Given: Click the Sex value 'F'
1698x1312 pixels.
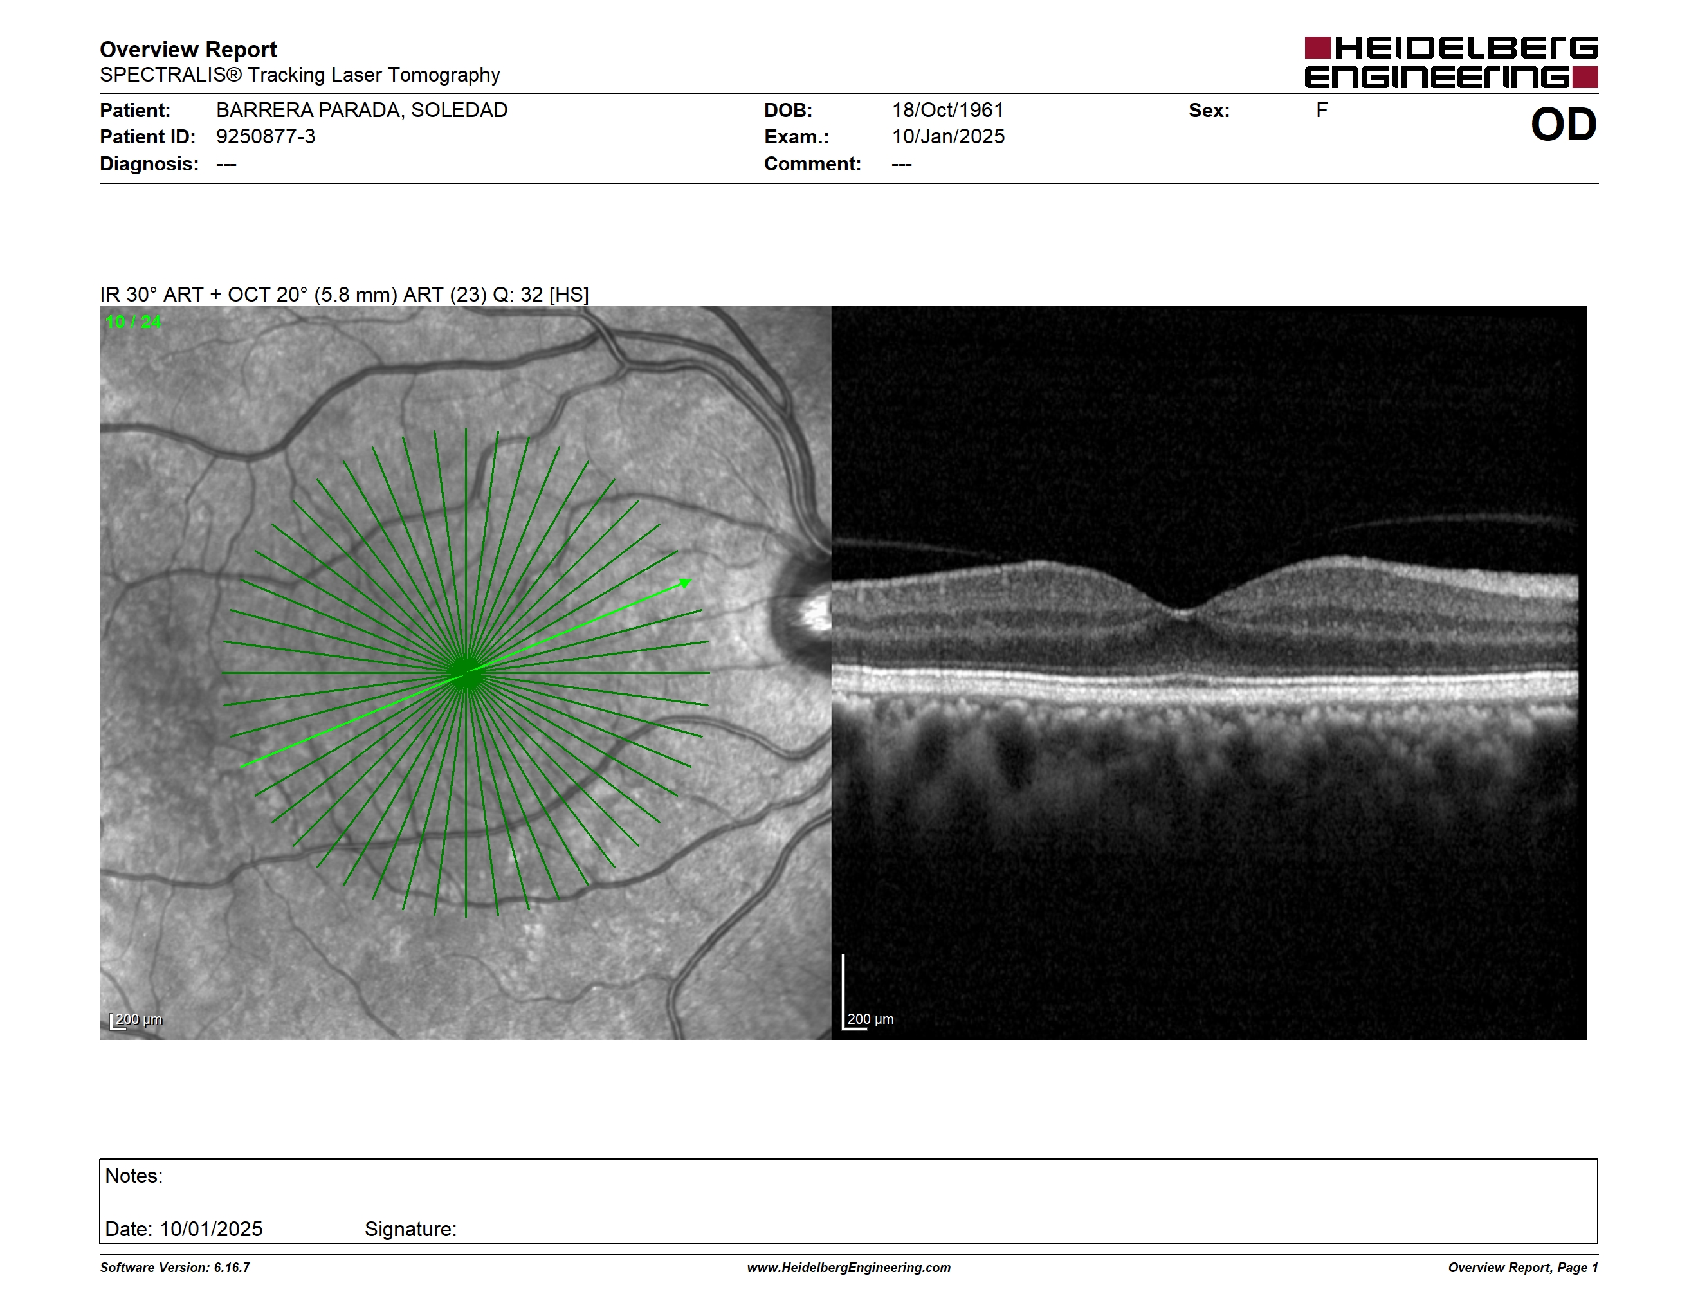Looking at the screenshot, I should (x=1322, y=111).
